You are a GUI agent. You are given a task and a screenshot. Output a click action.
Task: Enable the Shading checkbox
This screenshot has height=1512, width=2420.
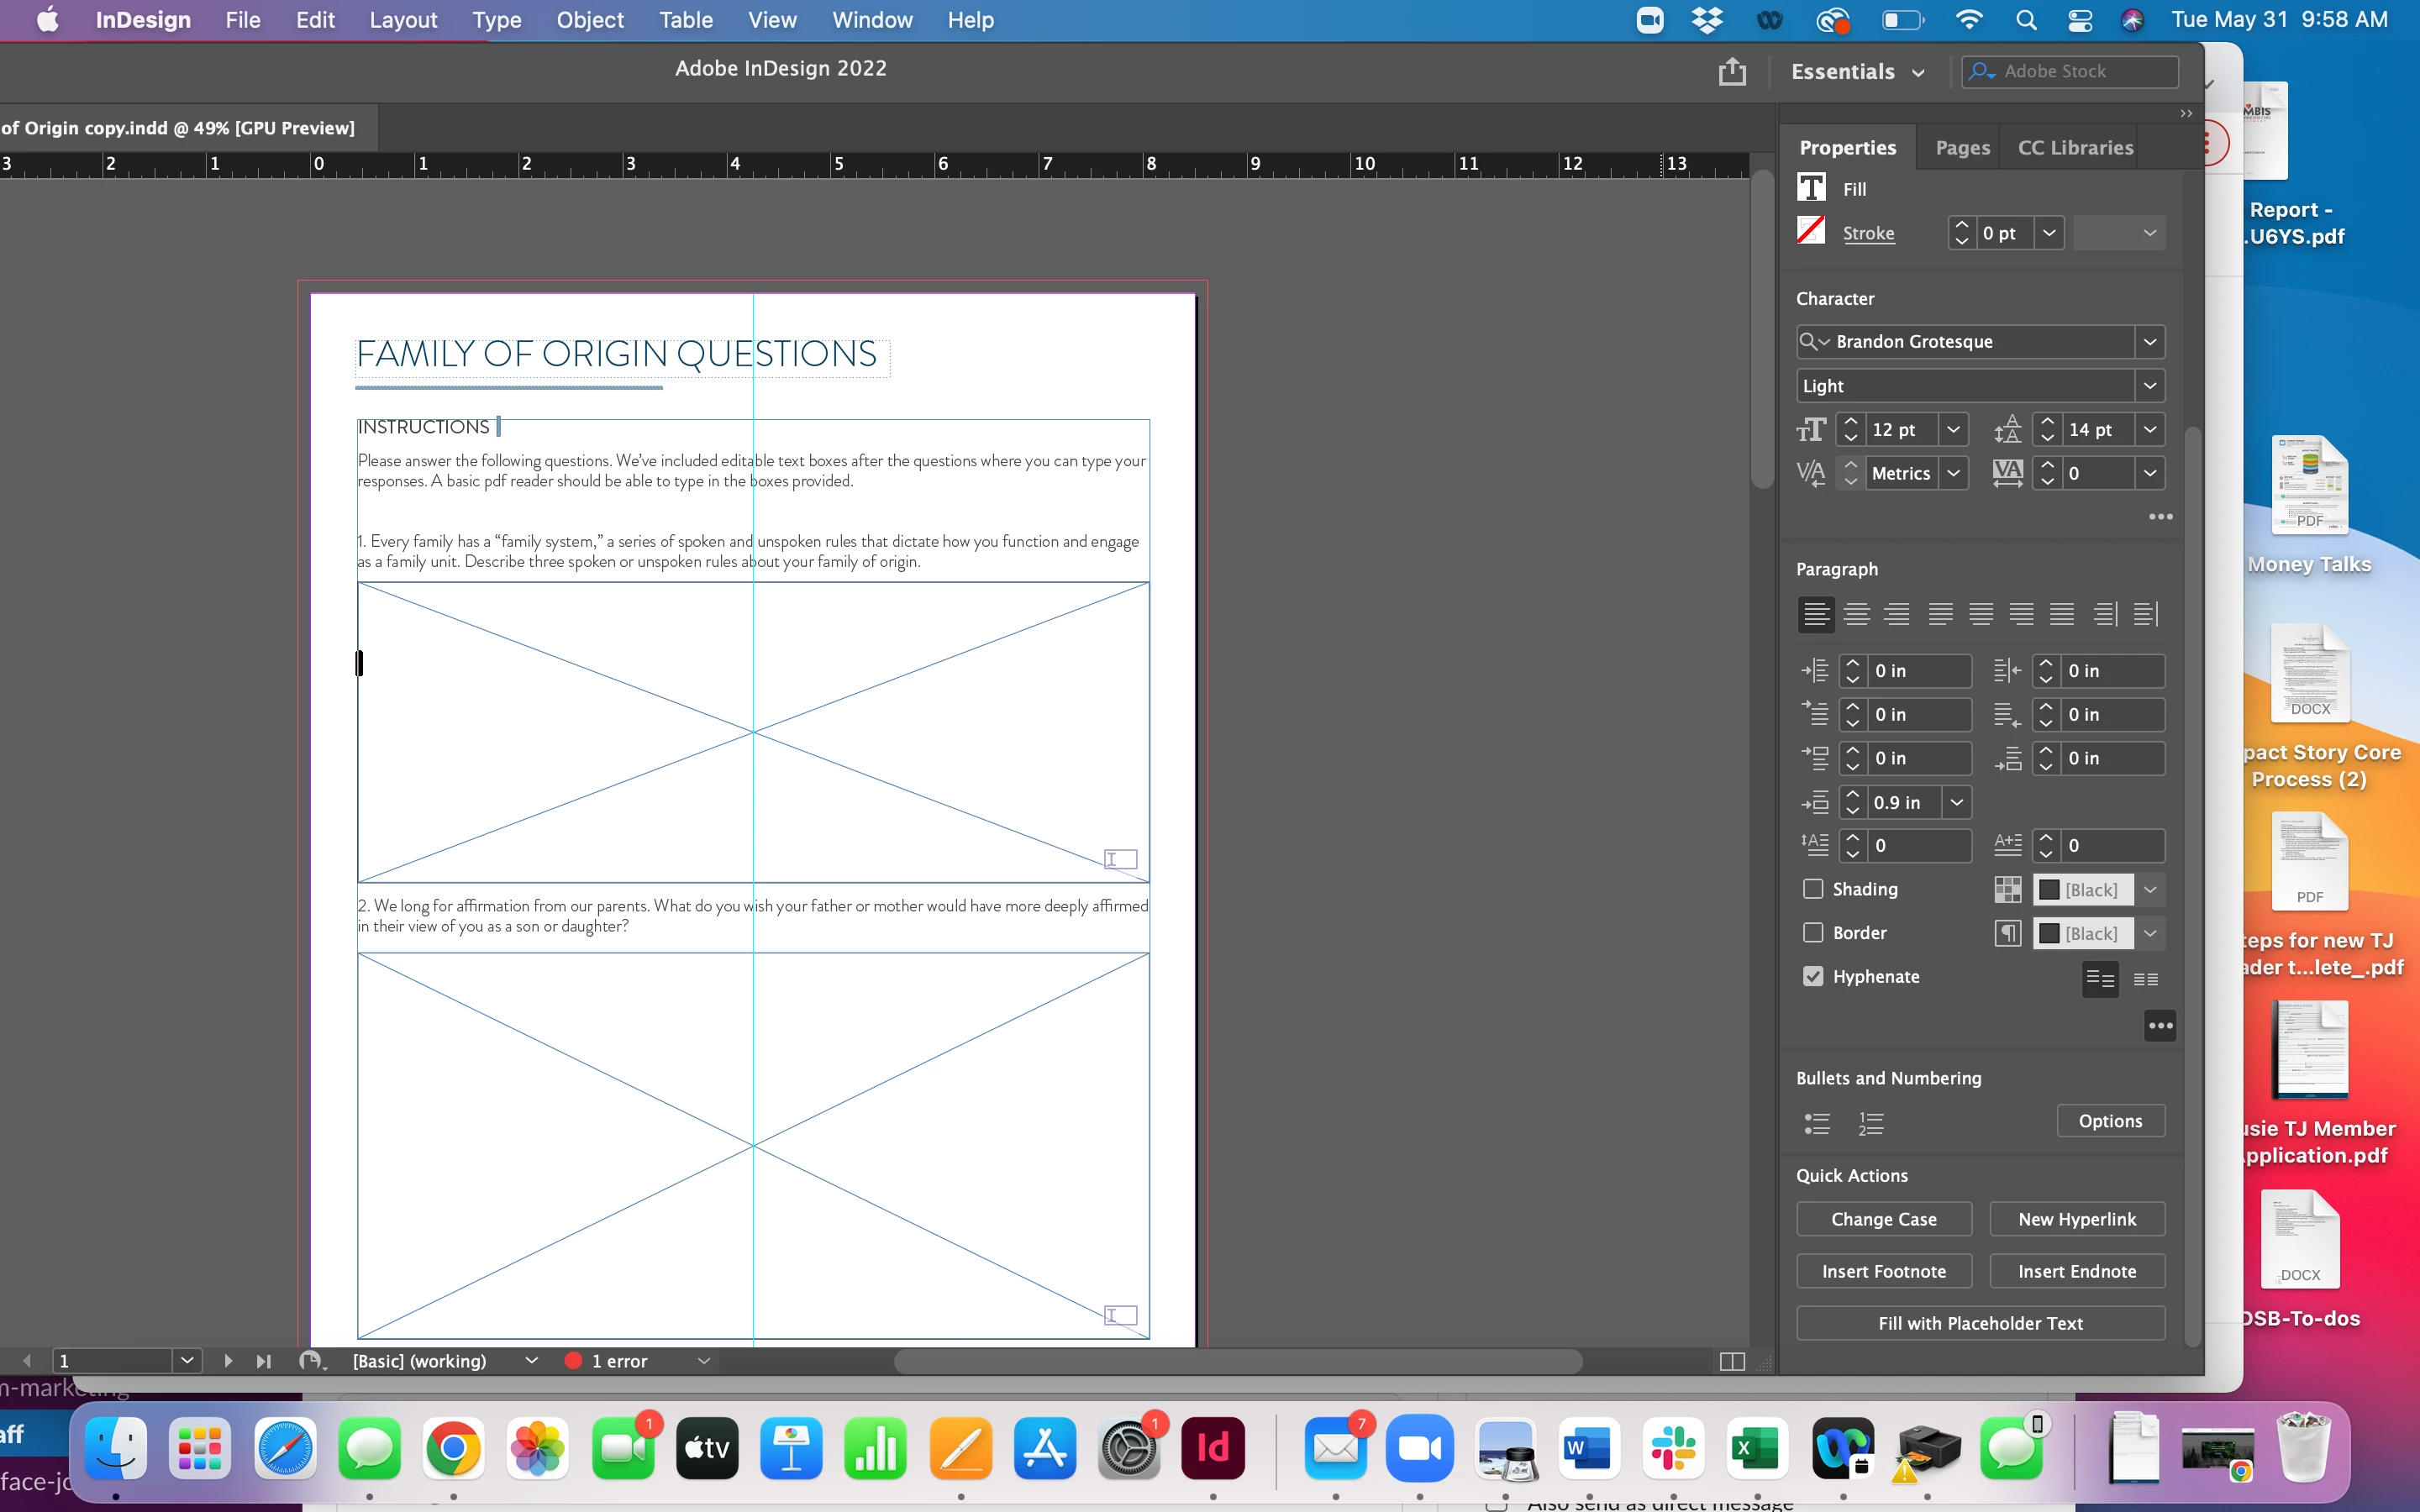pos(1813,889)
